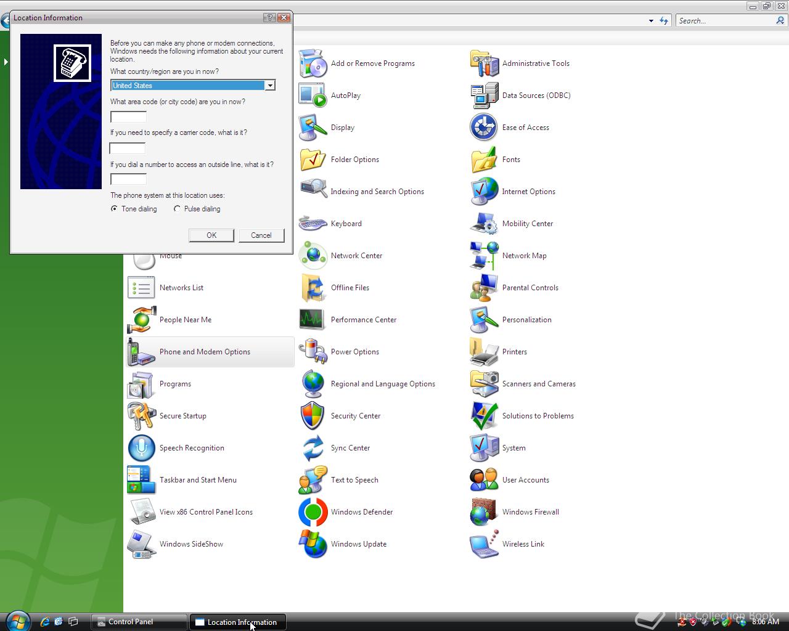Open the Sync Center icon
The image size is (789, 631).
313,448
